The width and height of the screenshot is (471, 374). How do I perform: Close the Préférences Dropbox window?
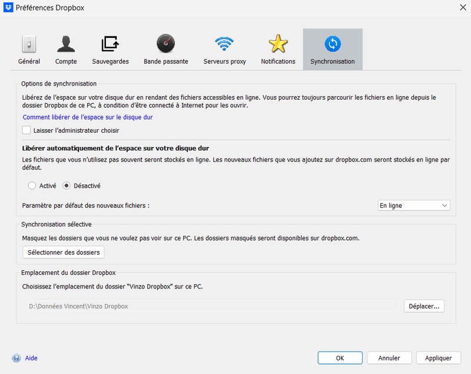pyautogui.click(x=463, y=7)
